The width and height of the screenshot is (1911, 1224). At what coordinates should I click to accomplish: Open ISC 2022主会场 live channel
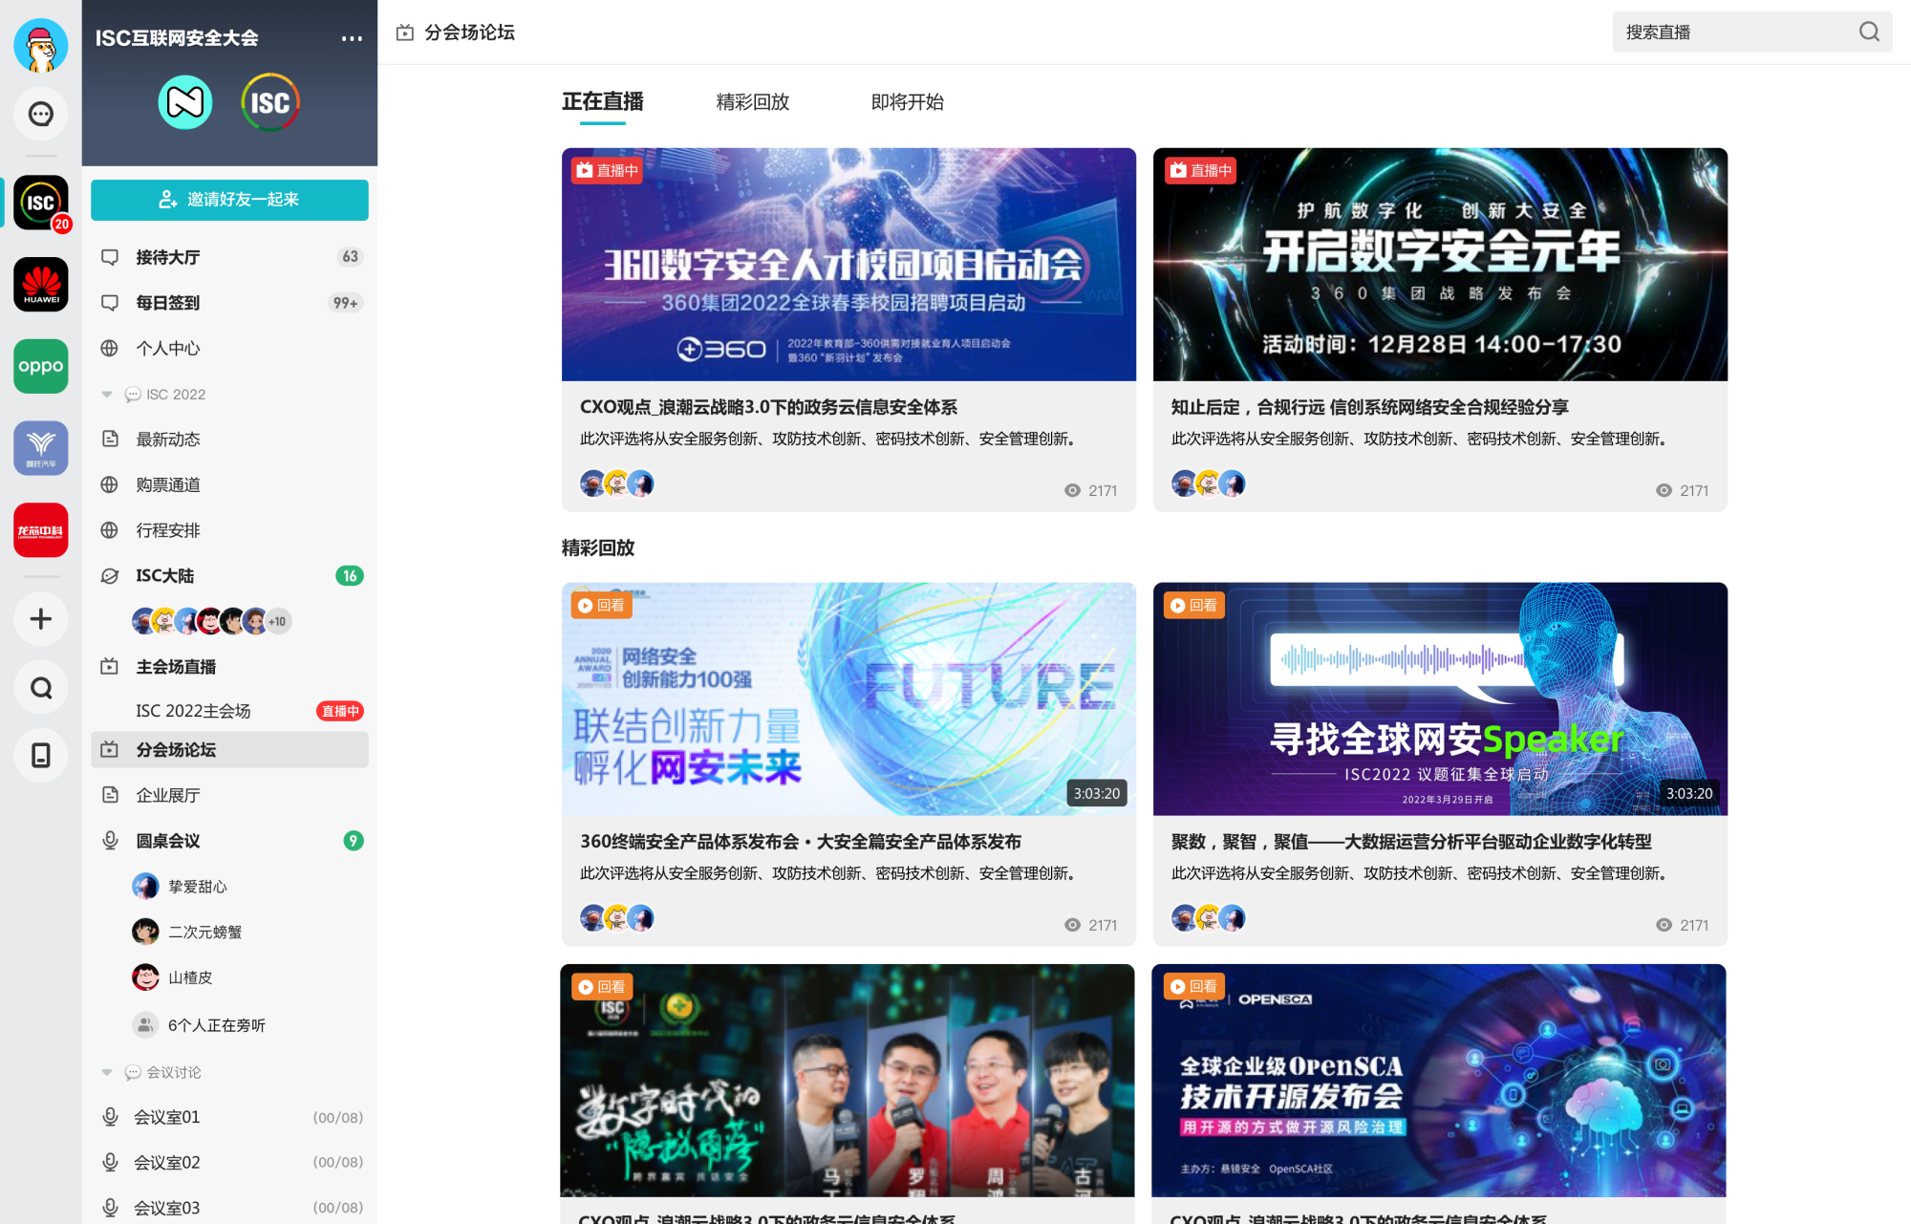193,711
